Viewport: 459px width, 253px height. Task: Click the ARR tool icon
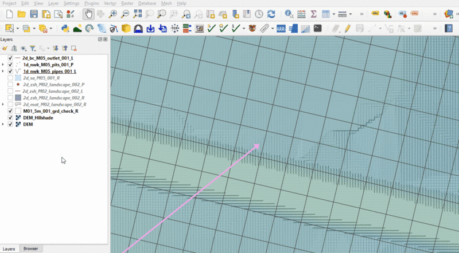[281, 27]
